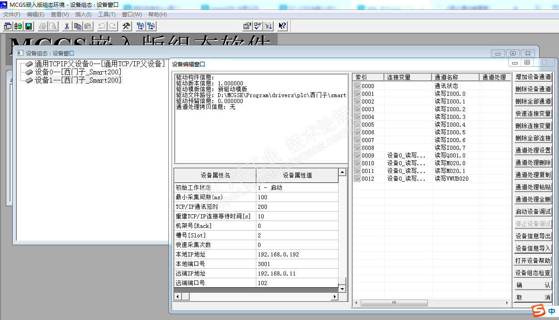The image size is (559, 320).
Task: Open the 插入(I) menu
Action: 83,15
